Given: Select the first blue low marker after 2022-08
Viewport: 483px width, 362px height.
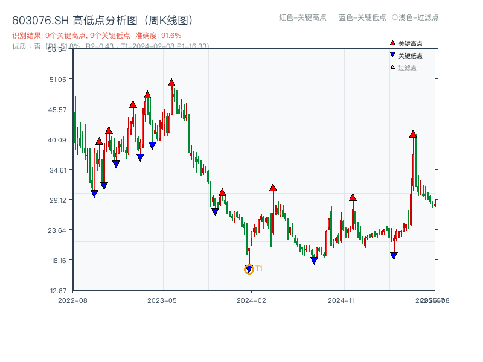Looking at the screenshot, I should coord(94,193).
